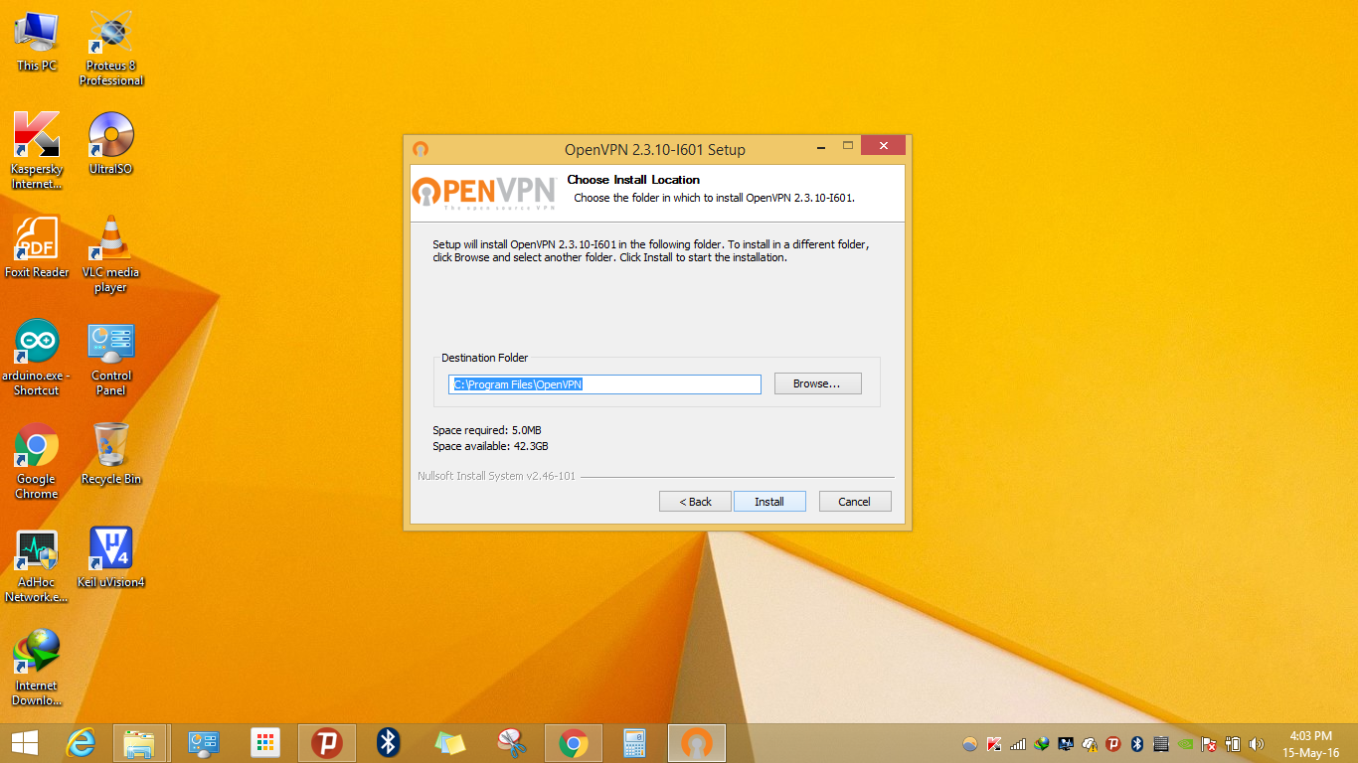Click the OpenVPN installer taskbar button

pos(696,743)
